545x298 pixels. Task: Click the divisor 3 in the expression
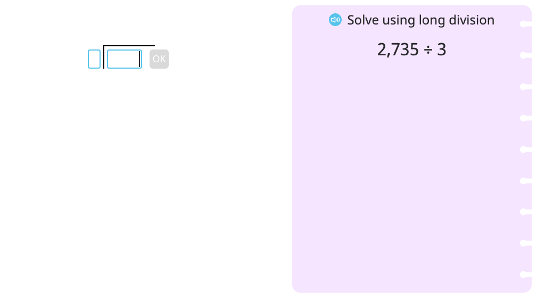pos(441,49)
